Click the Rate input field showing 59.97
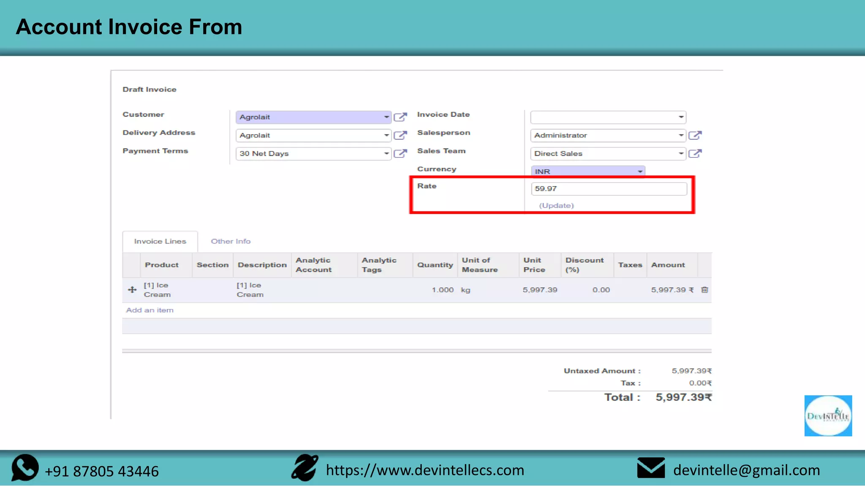 [x=608, y=189]
